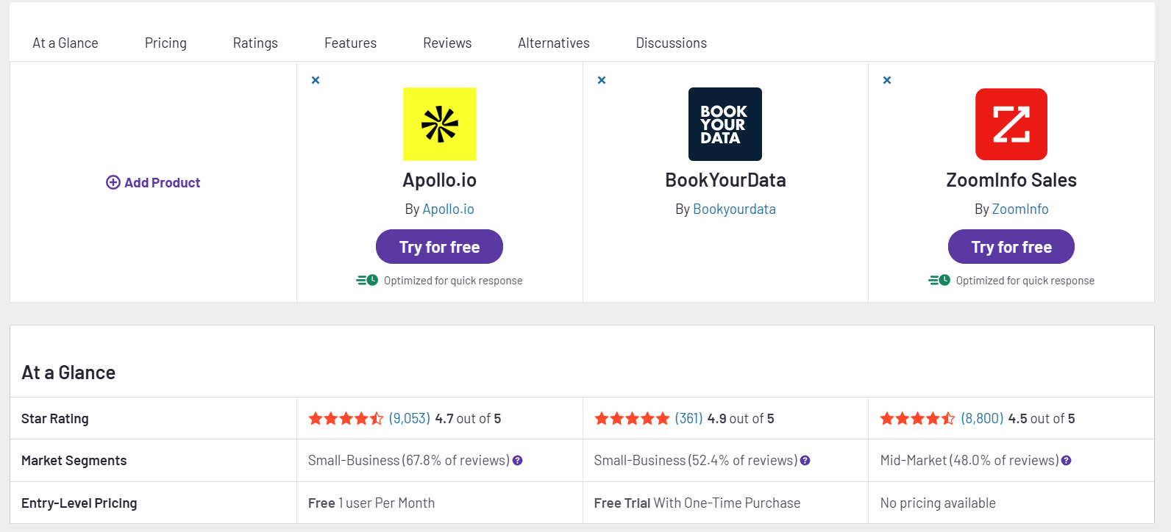The image size is (1171, 532).
Task: Click '4.5 out of 5' rating text
Action: click(x=1042, y=418)
